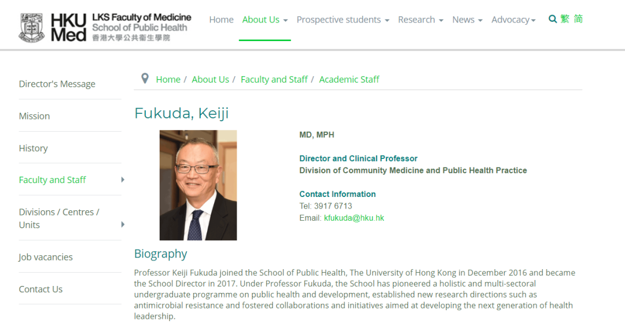This screenshot has height=331, width=625.
Task: Expand Divisions / Centres / Units arrow
Action: (x=123, y=224)
